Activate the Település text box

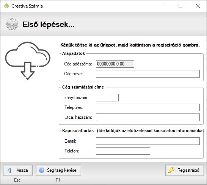pyautogui.click(x=148, y=107)
